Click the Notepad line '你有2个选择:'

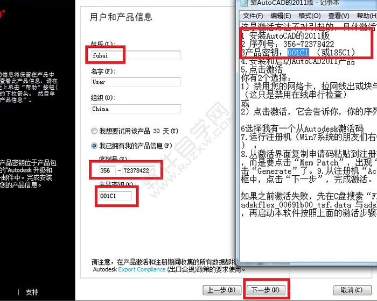pos(266,78)
